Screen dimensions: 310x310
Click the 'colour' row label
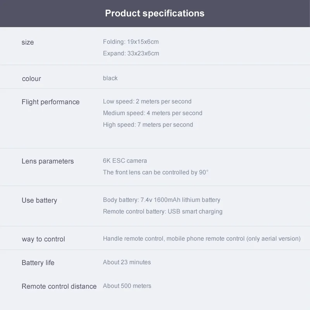coord(31,79)
